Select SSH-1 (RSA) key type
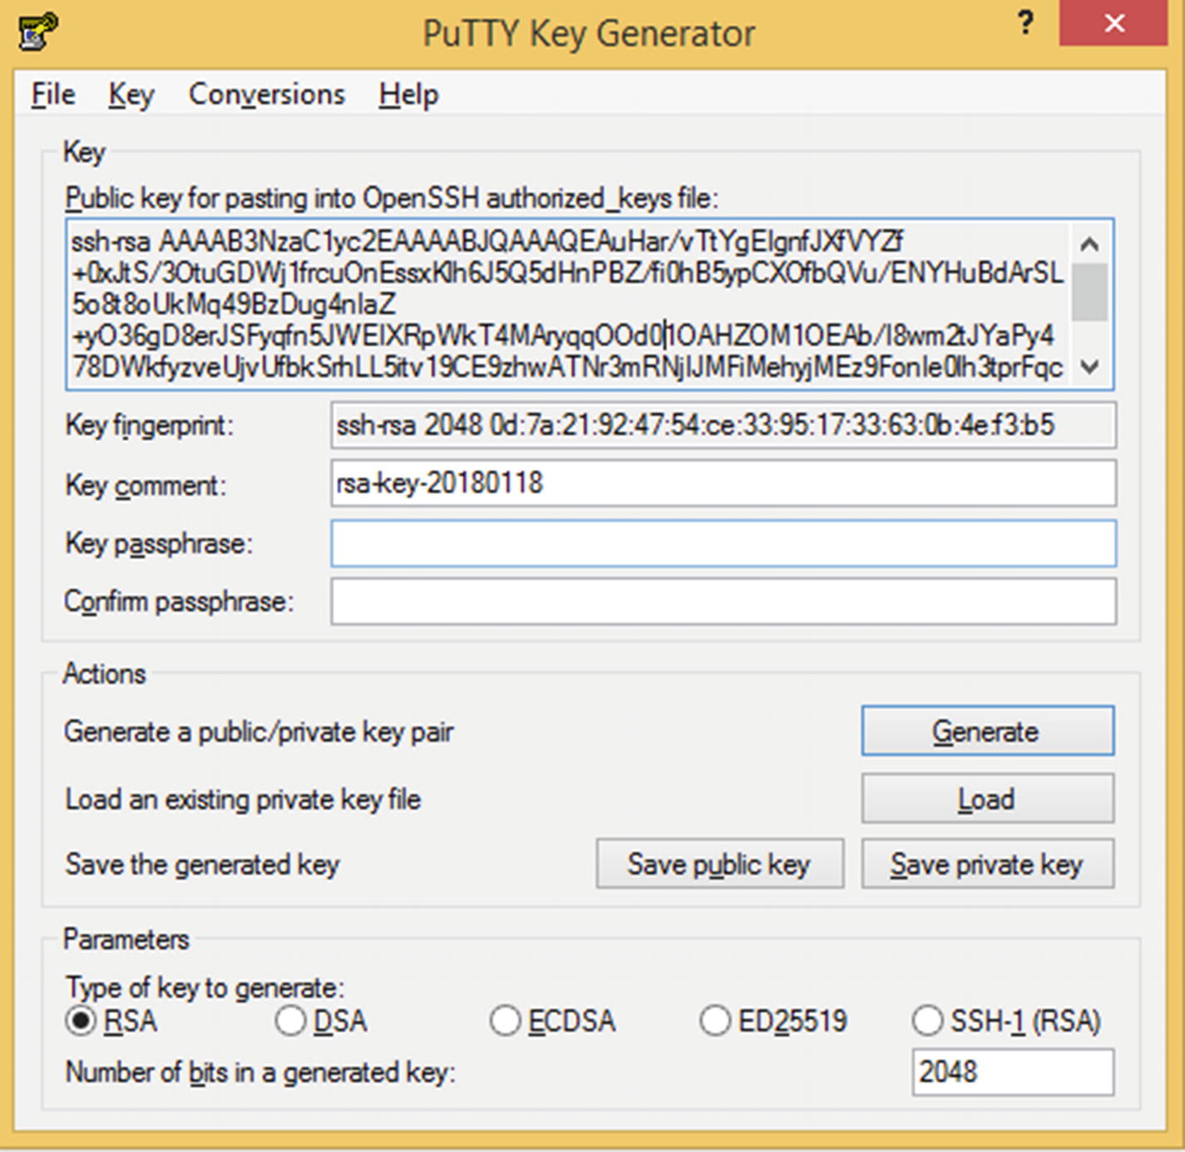 928,1021
